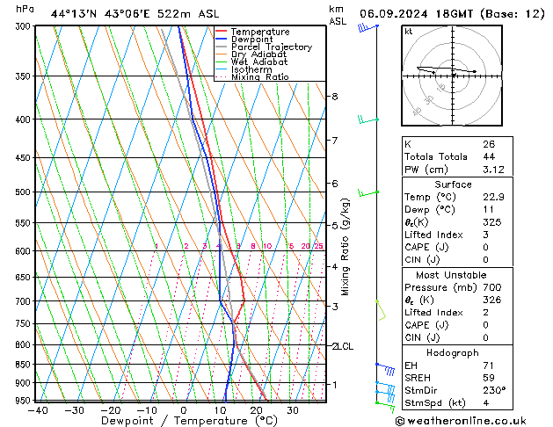Image resolution: width=553 pixels, height=427 pixels.
Task: Click the blue wind barb at 300 hPa
Action: tap(367, 27)
